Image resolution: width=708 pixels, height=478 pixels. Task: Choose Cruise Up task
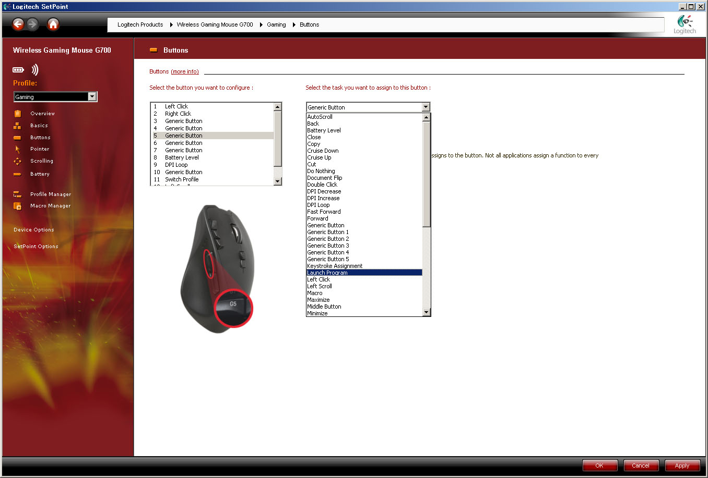click(x=364, y=157)
